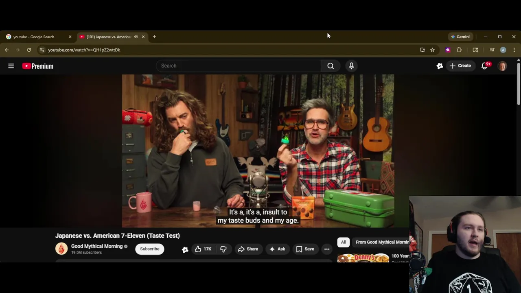521x293 pixels.
Task: Open the media controls icon in toolbar
Action: click(x=492, y=50)
